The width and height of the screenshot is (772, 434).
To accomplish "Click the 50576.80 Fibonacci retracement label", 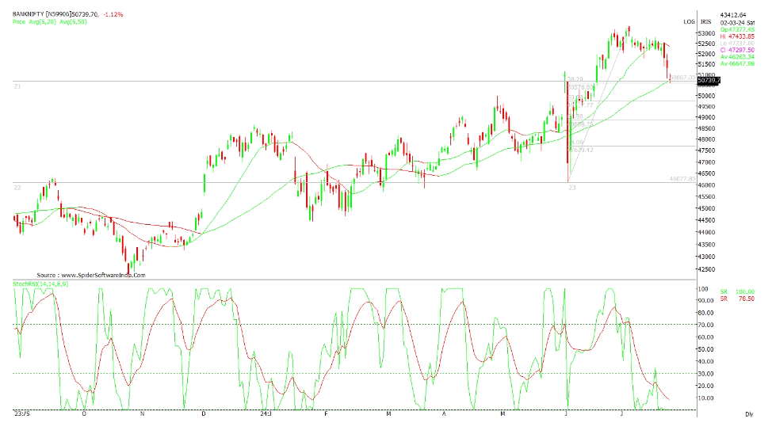I will pos(581,86).
